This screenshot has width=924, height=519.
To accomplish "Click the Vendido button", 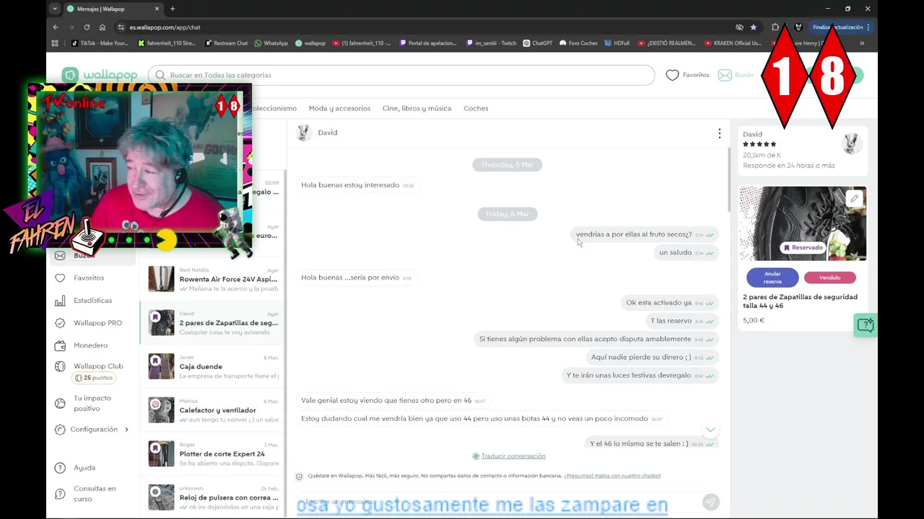I will click(x=829, y=278).
